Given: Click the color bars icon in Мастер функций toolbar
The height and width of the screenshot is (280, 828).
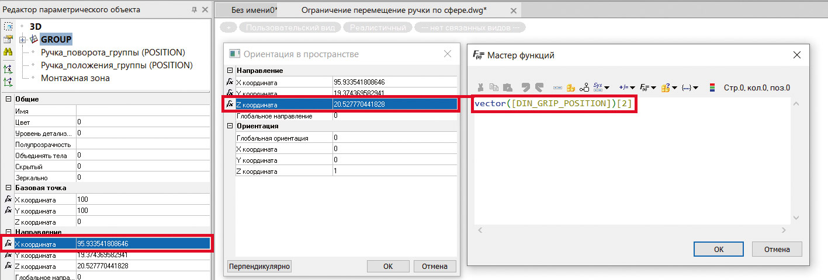Looking at the screenshot, I should [x=712, y=87].
